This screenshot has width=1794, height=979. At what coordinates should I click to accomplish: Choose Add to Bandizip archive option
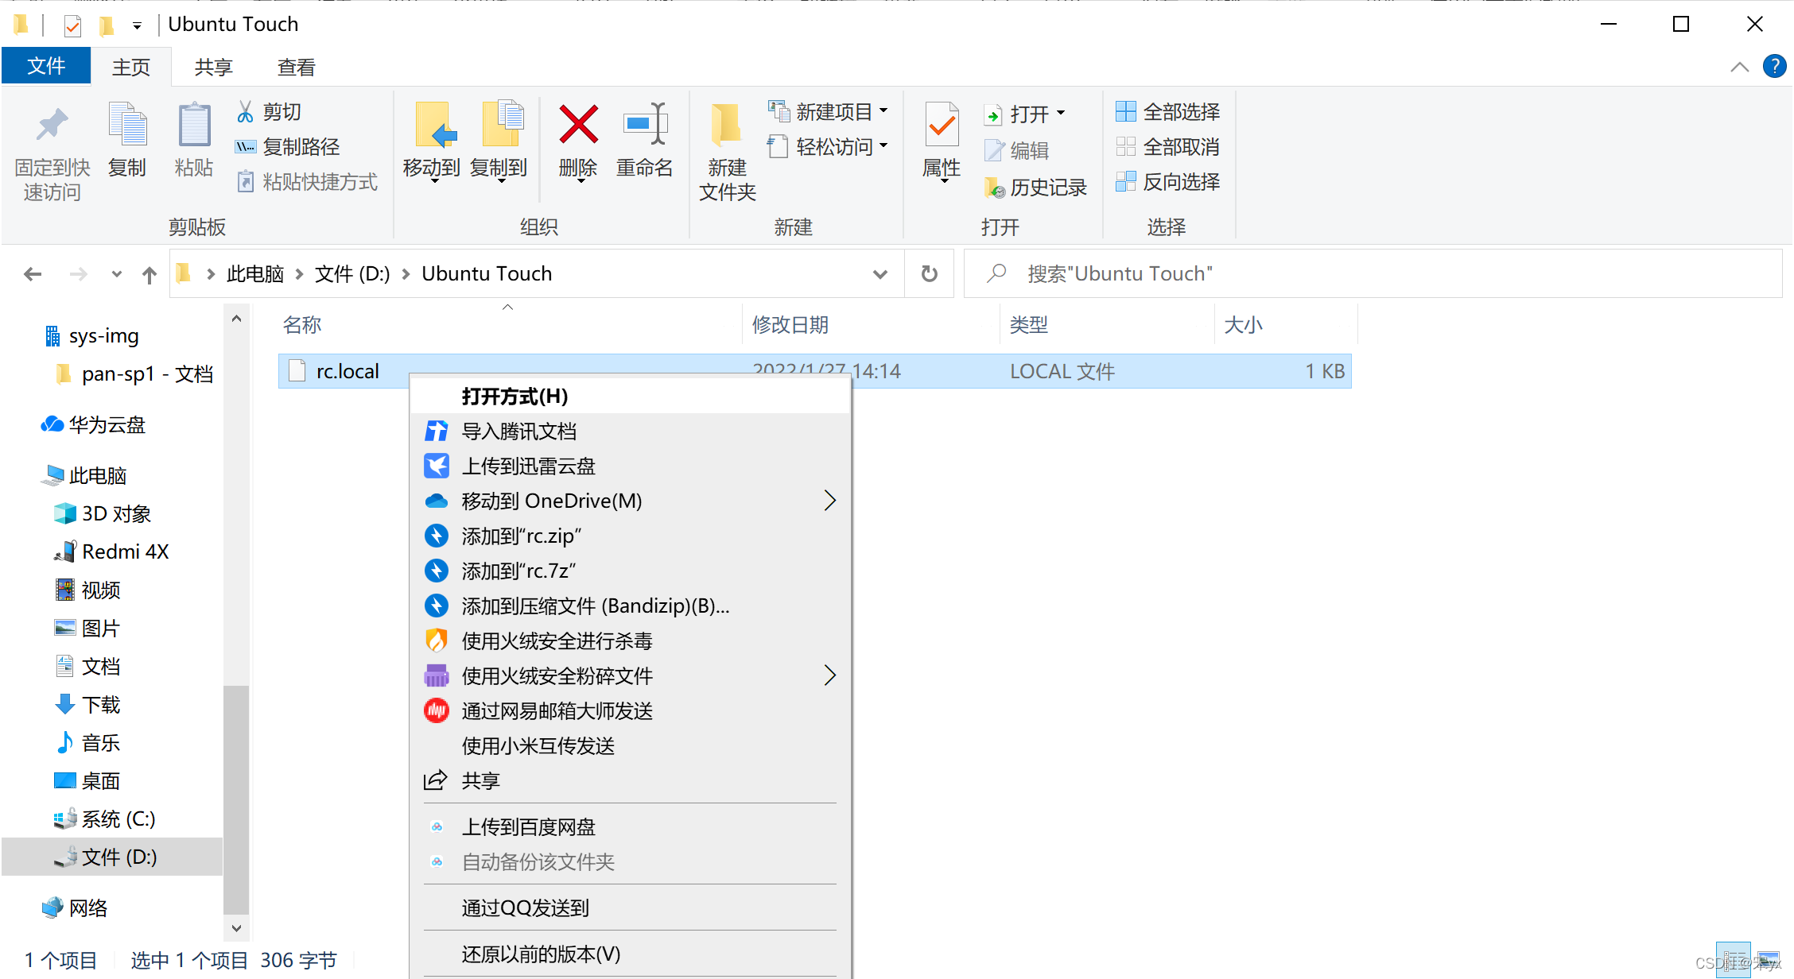point(630,606)
